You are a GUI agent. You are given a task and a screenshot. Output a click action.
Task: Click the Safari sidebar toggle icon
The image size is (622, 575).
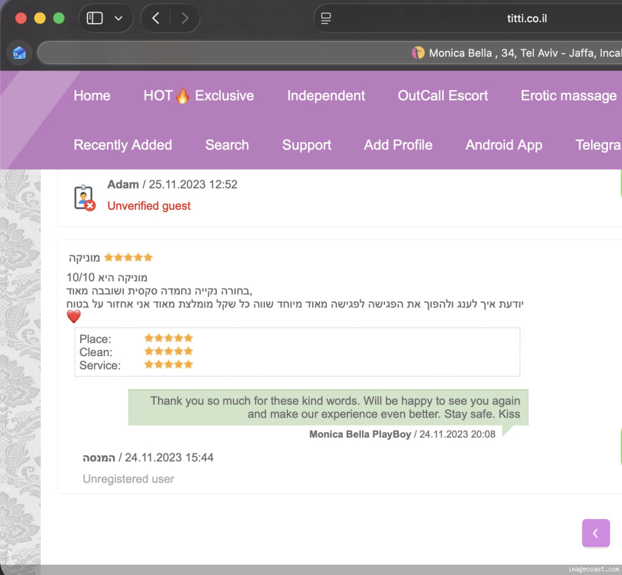pyautogui.click(x=95, y=18)
